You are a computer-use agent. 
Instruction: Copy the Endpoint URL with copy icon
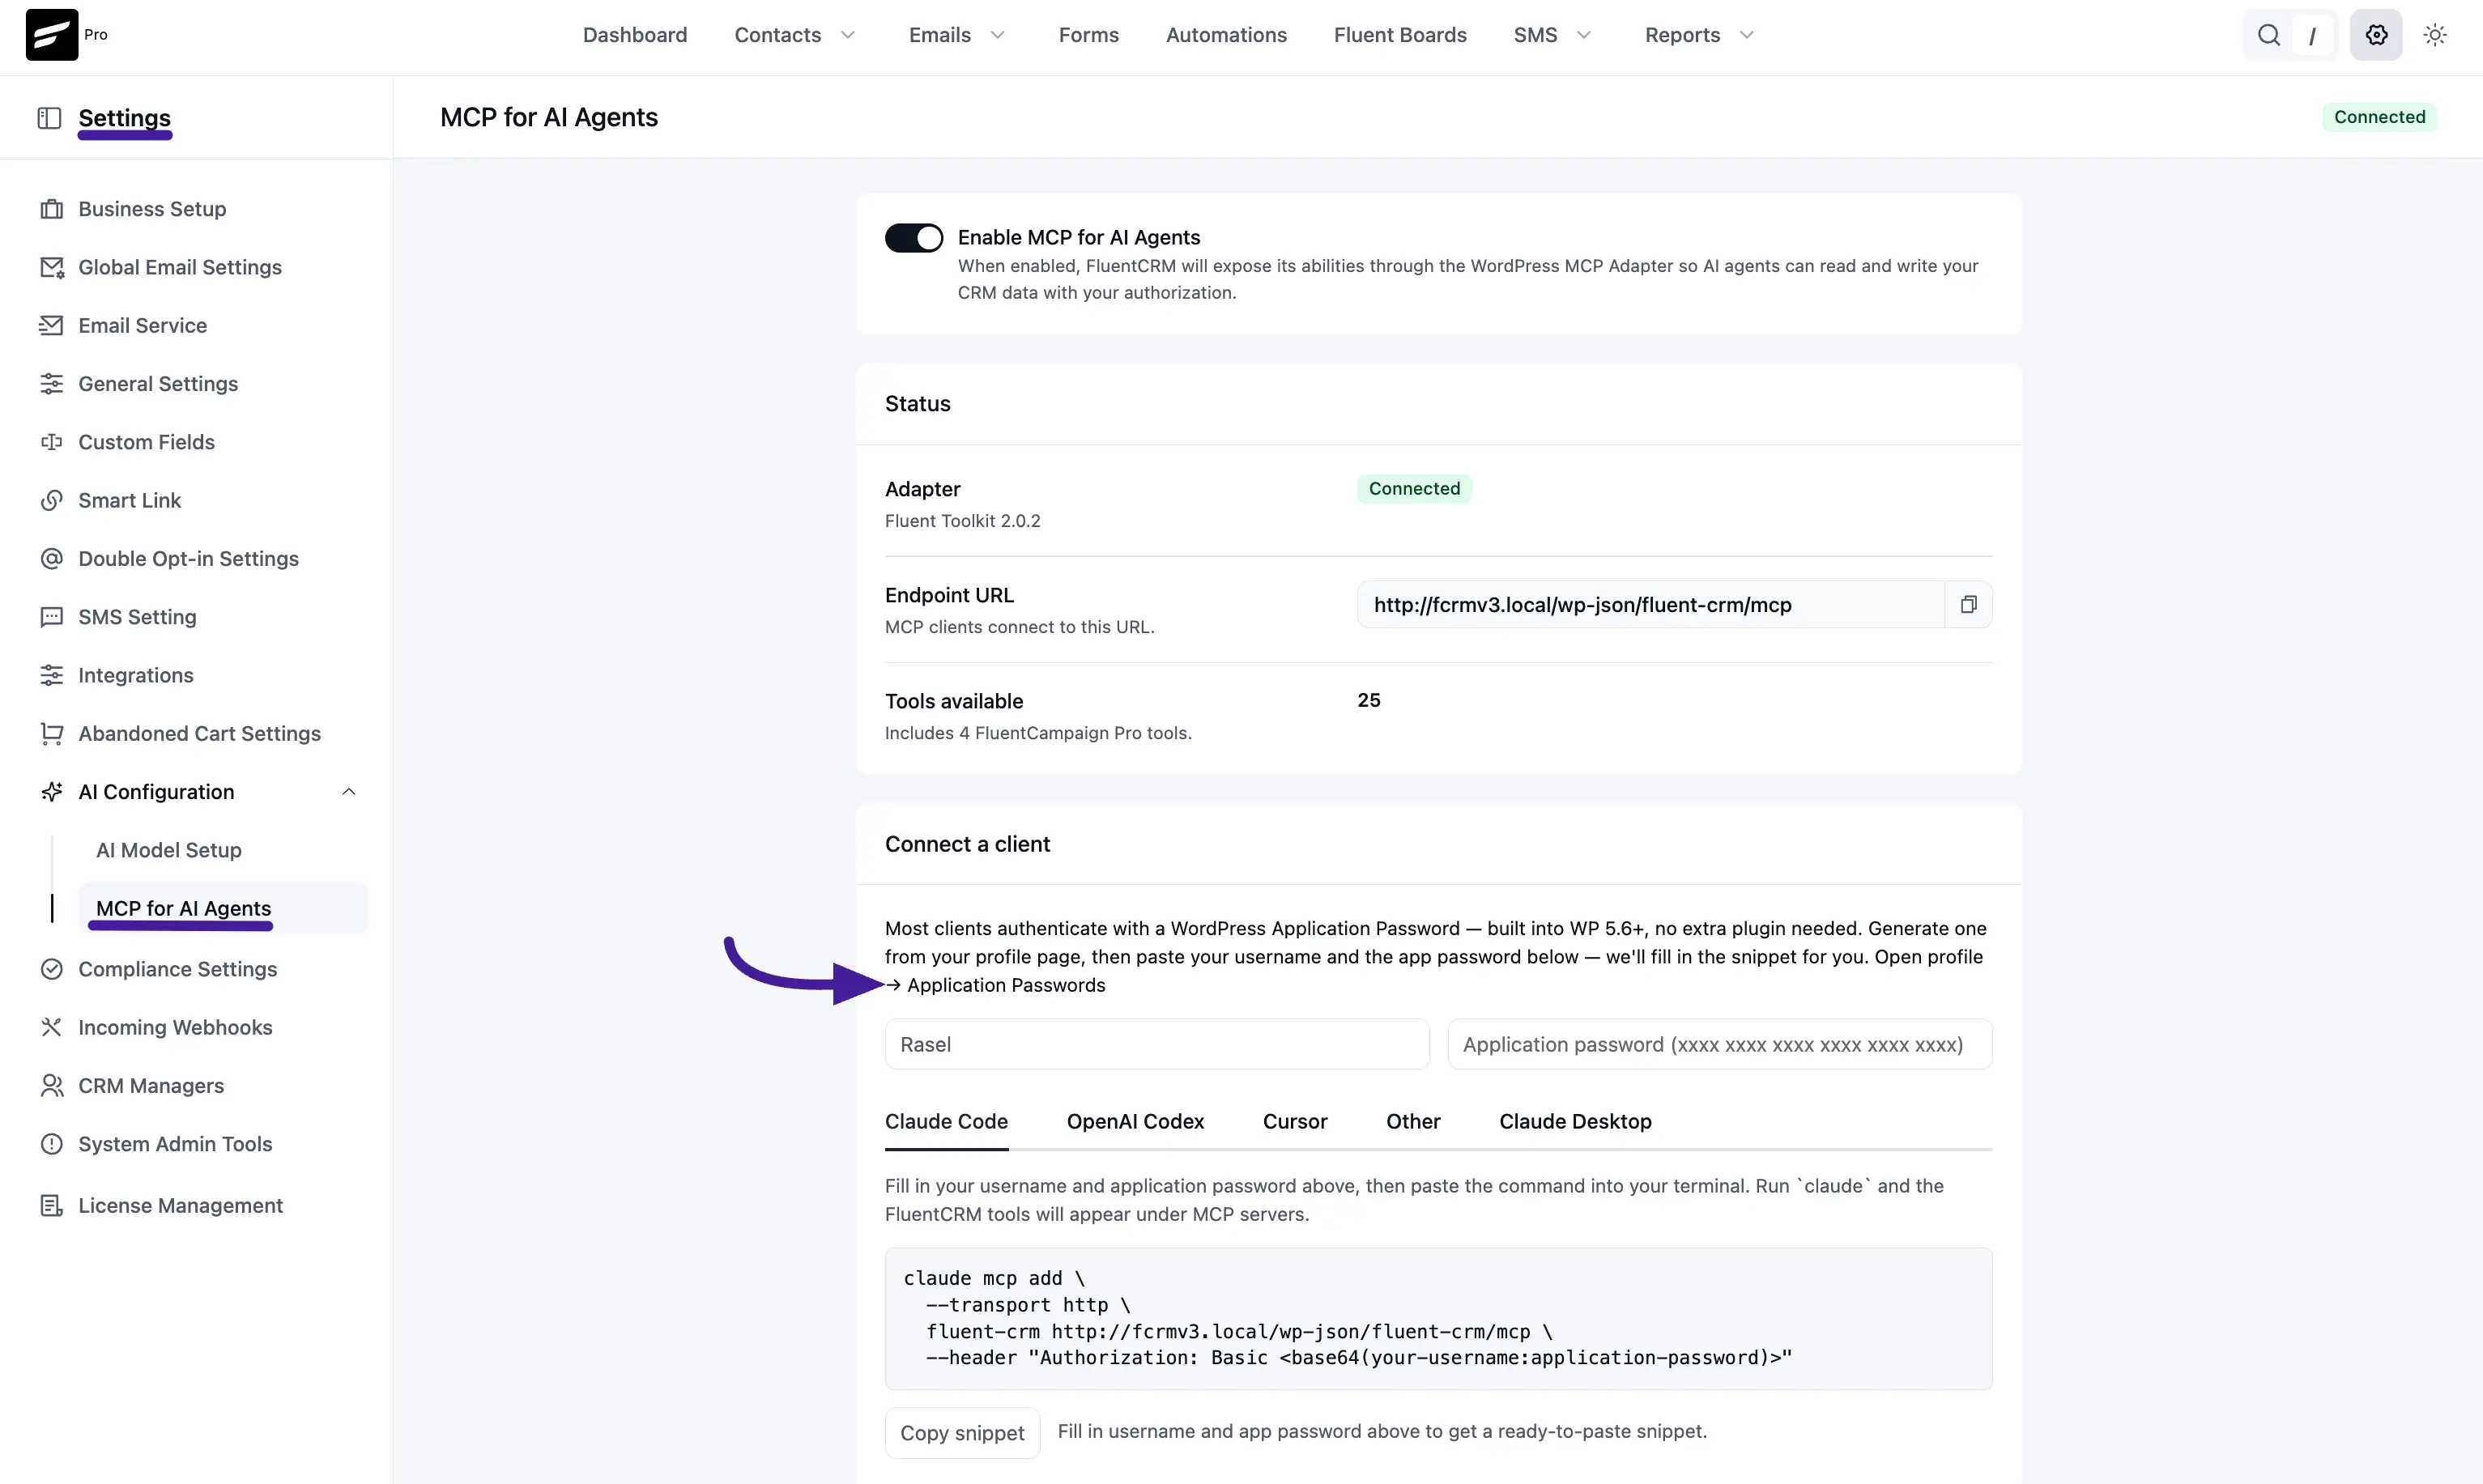(x=1968, y=605)
